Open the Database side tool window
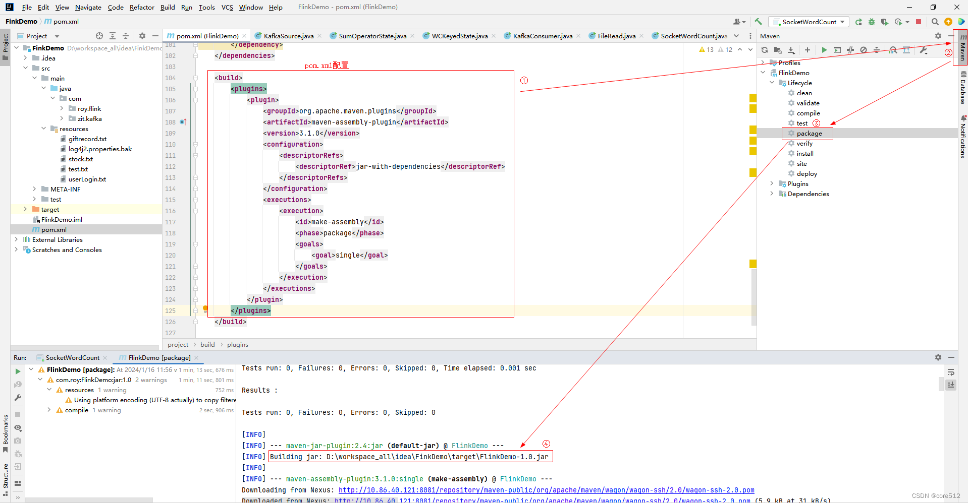Image resolution: width=968 pixels, height=503 pixels. 963,88
